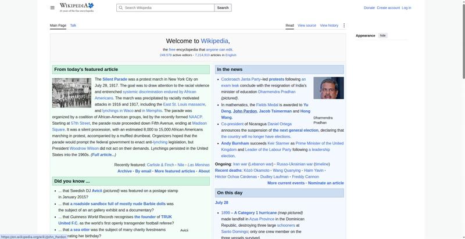Open the Fields Medal link
465x239 pixels.
tap(267, 105)
